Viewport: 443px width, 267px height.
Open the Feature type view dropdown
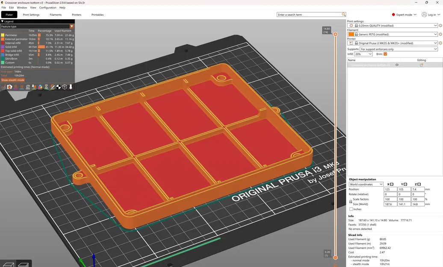tap(37, 26)
